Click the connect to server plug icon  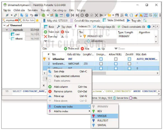point(7,15)
